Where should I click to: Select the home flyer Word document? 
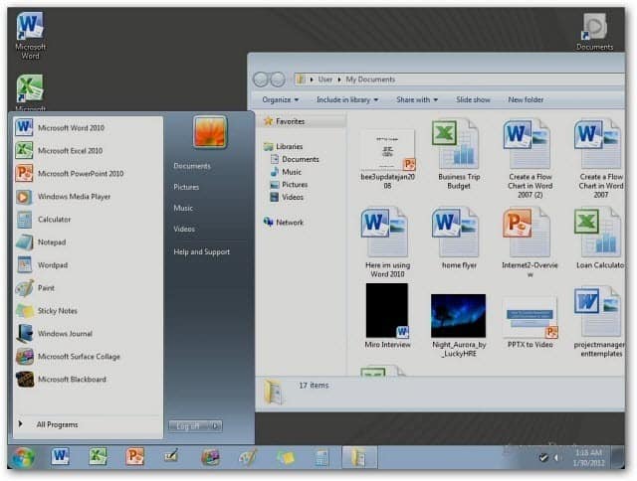459,239
